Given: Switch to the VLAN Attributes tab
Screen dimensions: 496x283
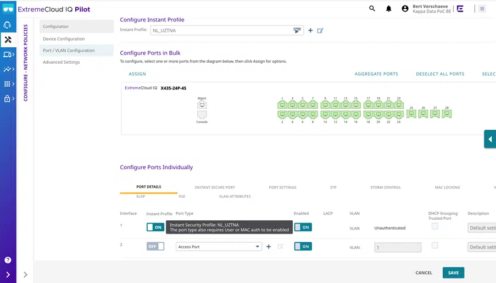Looking at the screenshot, I should pyautogui.click(x=235, y=197).
